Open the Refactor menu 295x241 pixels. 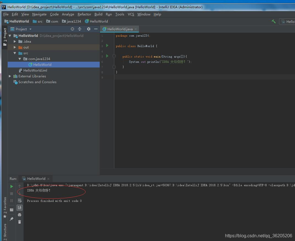[x=84, y=14]
